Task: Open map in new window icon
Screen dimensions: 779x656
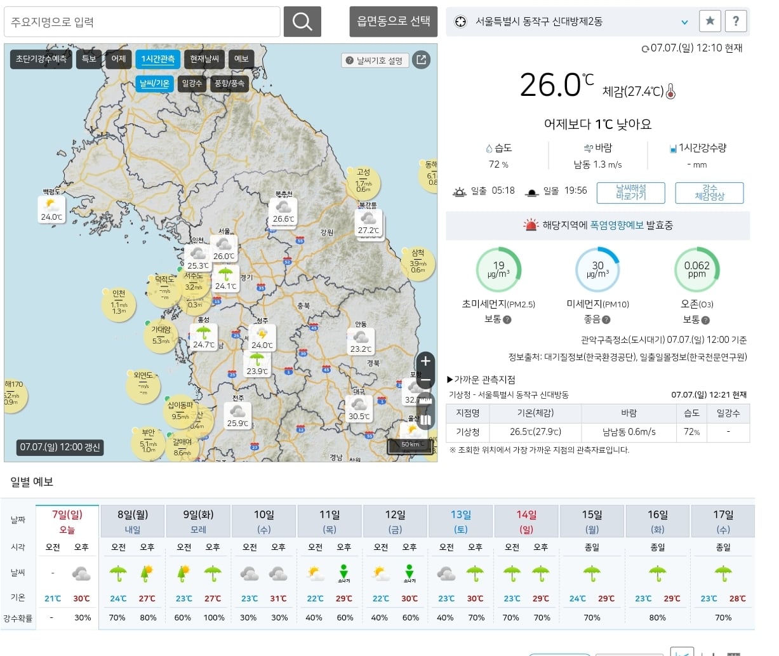Action: point(421,60)
